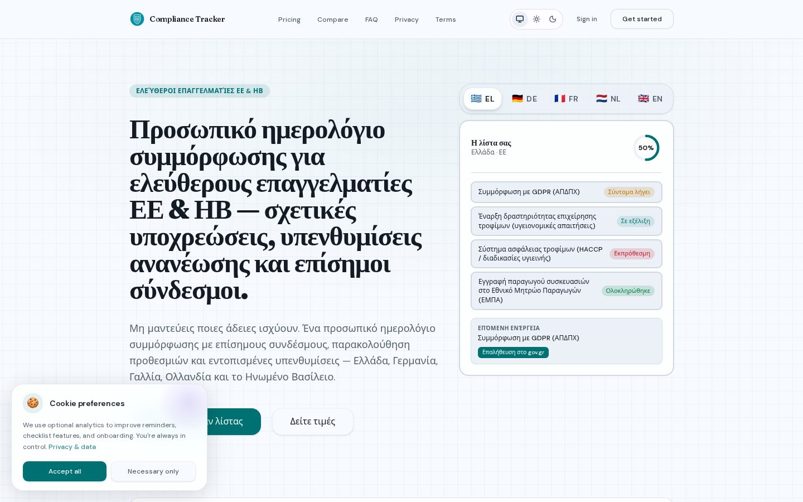Click the Επαλήθευση στο gov.gr button

pos(513,353)
